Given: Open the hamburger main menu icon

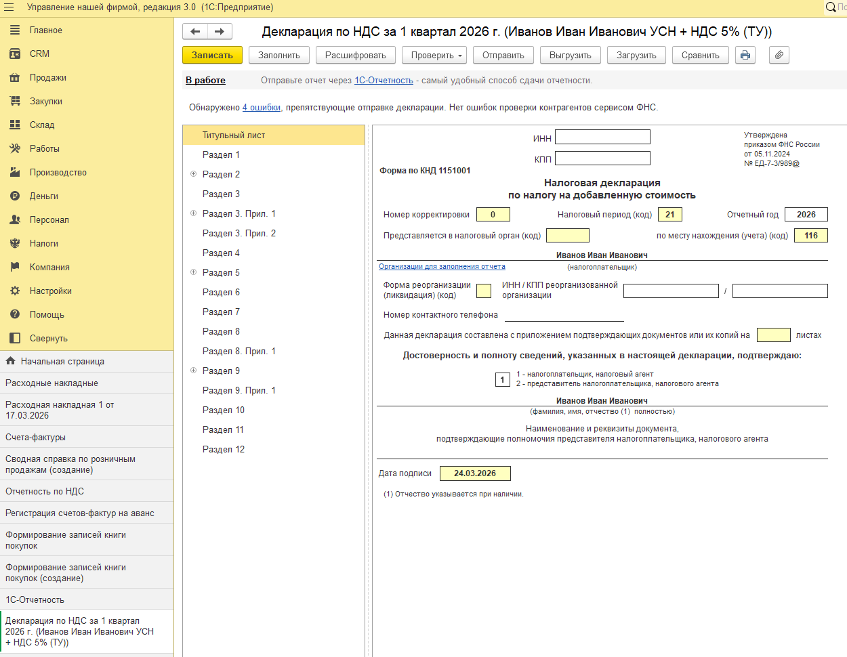Looking at the screenshot, I should 9,7.
